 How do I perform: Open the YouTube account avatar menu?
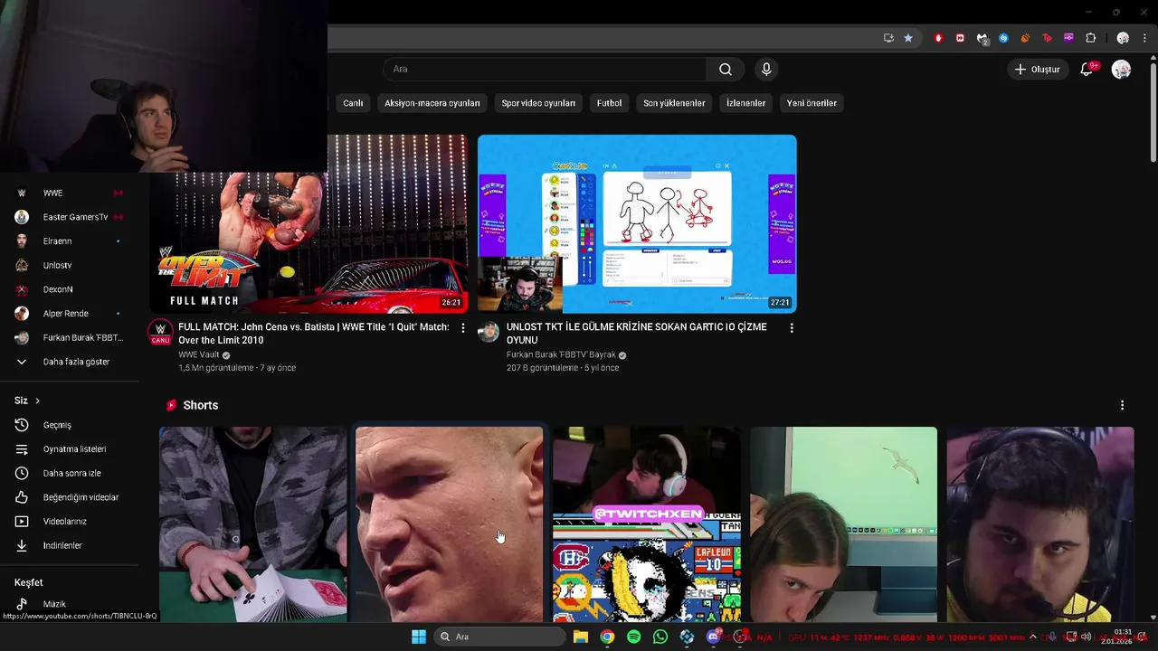coord(1121,70)
